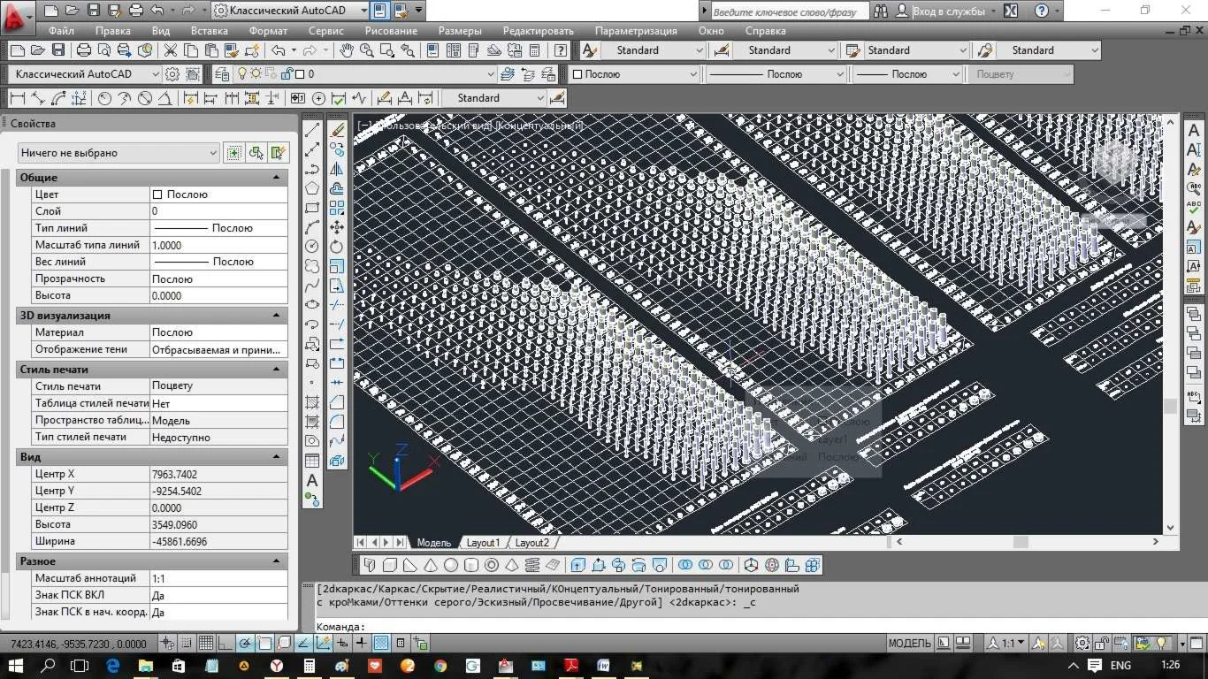Screen dimensions: 1208x679
Task: Select the Polygon drawing tool
Action: [x=312, y=188]
